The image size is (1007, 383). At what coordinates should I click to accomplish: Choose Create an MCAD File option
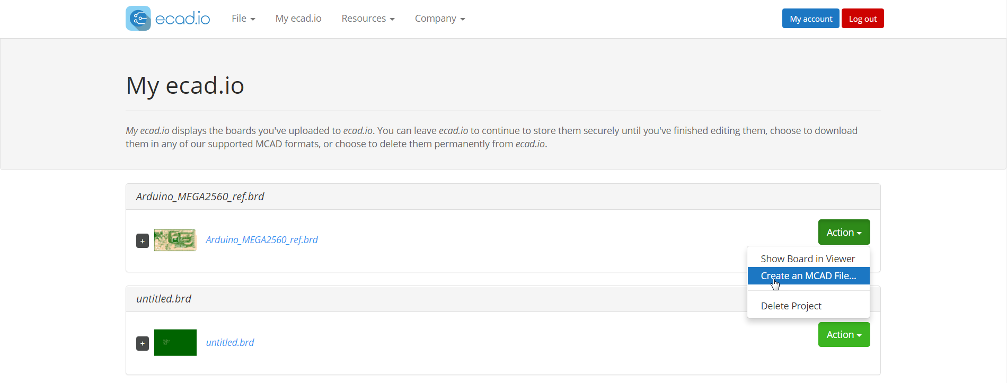pos(808,276)
